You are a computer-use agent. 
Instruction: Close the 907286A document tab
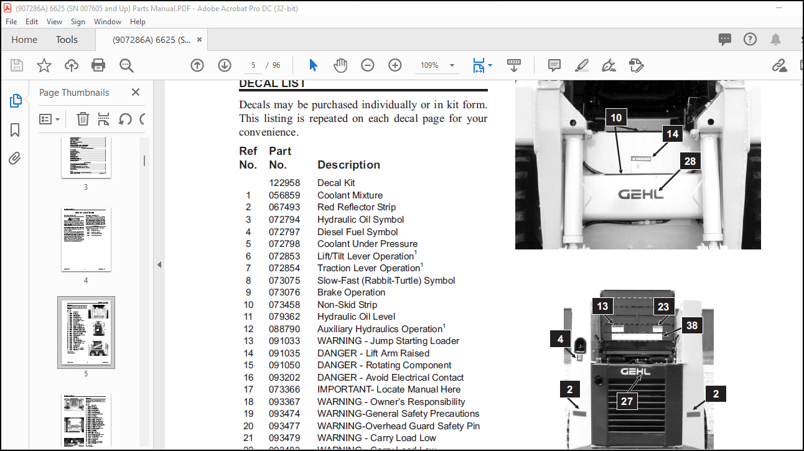pyautogui.click(x=200, y=39)
